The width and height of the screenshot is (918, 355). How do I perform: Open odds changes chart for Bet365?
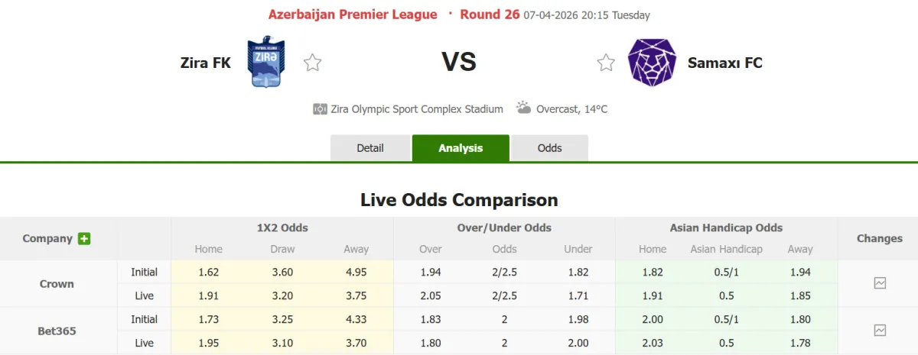[x=880, y=331]
